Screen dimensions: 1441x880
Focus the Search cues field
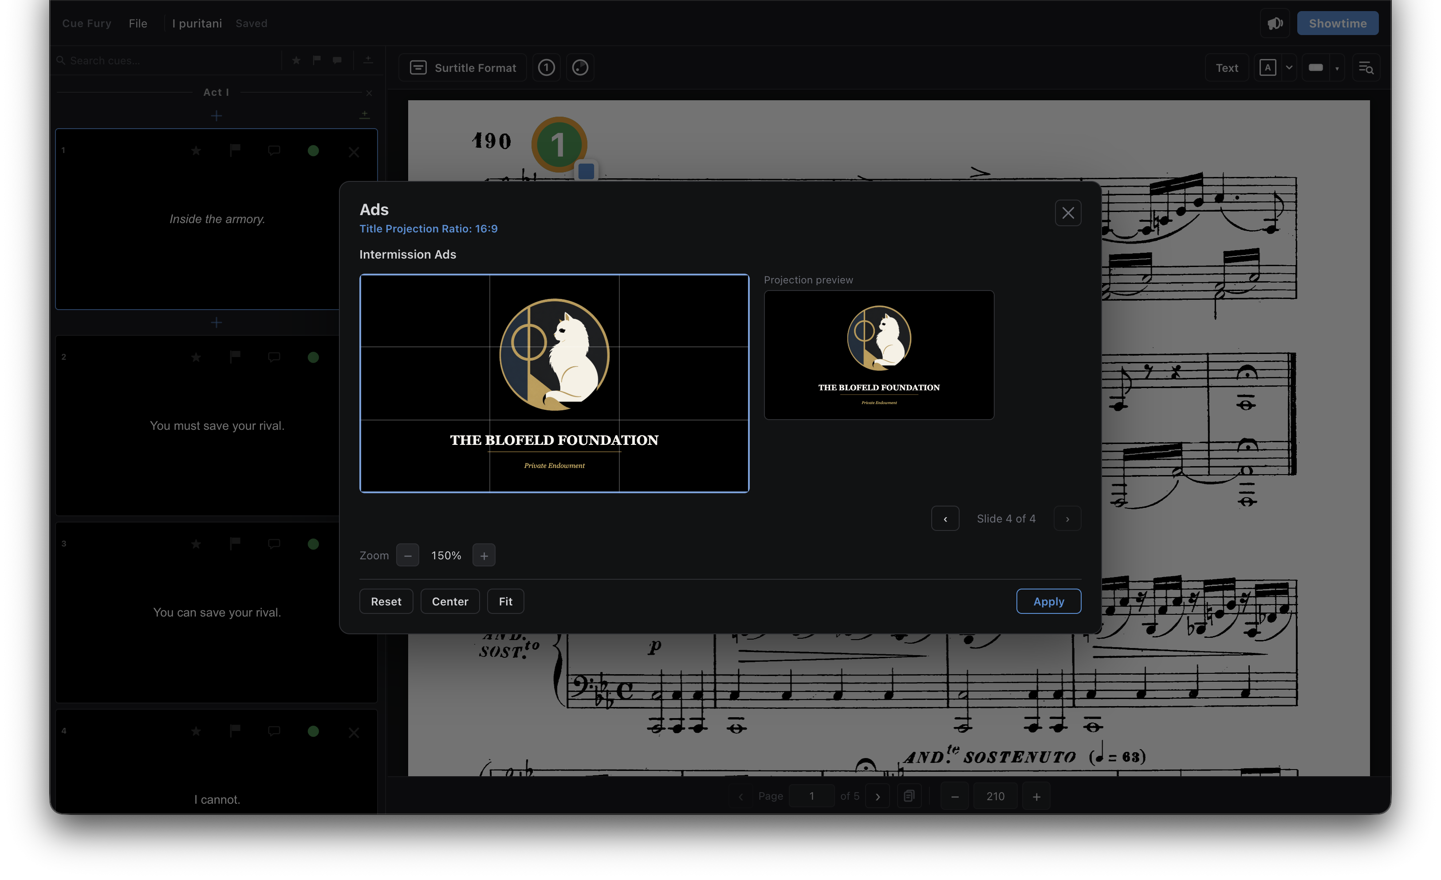167,60
